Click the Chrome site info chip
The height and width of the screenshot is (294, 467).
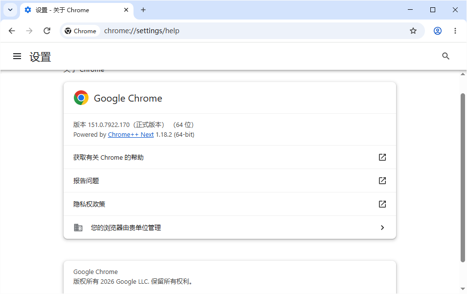[80, 31]
